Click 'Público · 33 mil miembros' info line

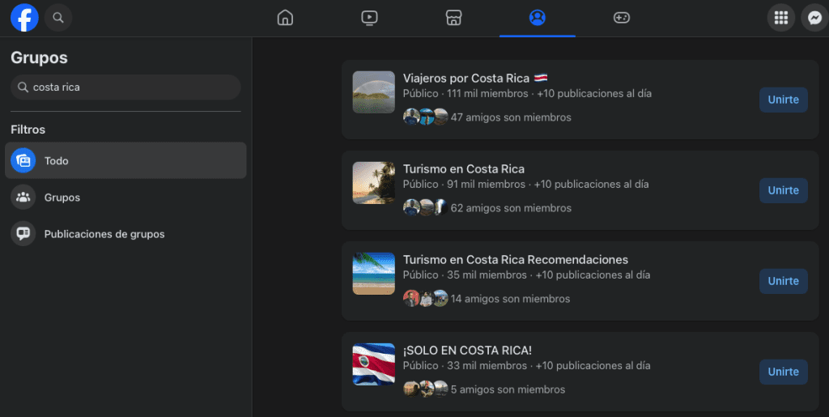pos(526,366)
